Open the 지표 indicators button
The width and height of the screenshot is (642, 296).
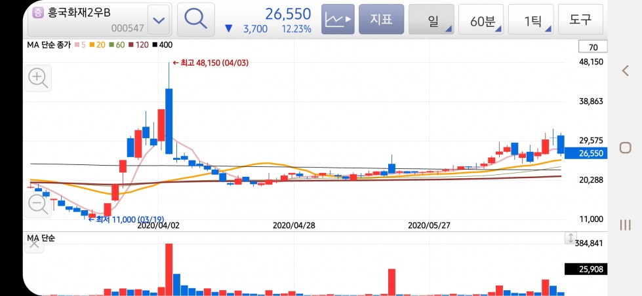tap(381, 19)
